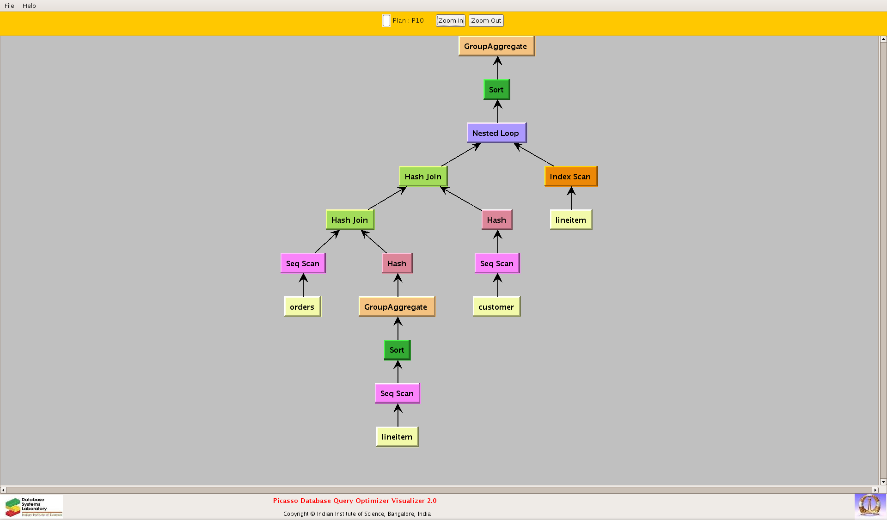
Task: Click the orange Index Scan node
Action: [x=570, y=177]
